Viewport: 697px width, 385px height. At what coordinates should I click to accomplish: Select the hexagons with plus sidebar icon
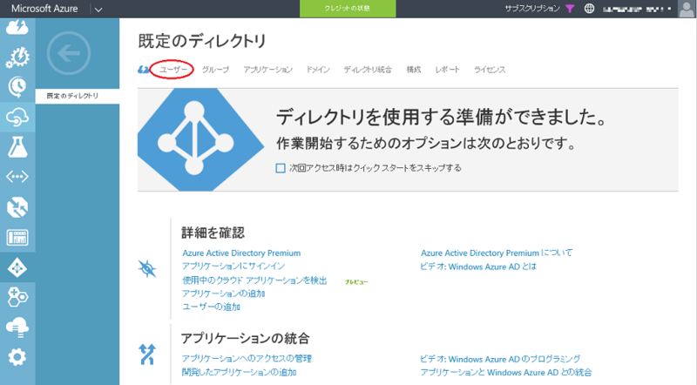click(17, 297)
